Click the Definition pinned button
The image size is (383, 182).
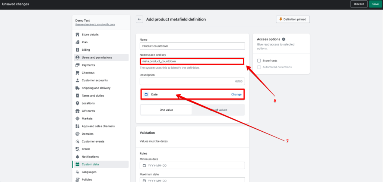coord(293,19)
